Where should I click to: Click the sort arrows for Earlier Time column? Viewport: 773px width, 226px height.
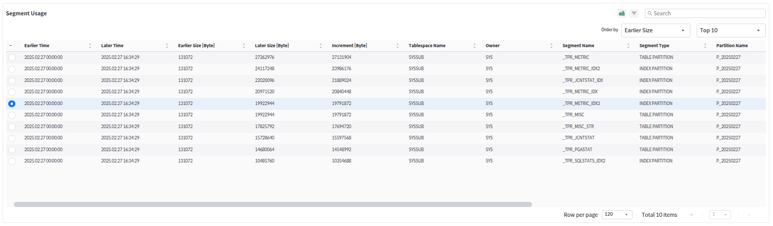[x=90, y=46]
